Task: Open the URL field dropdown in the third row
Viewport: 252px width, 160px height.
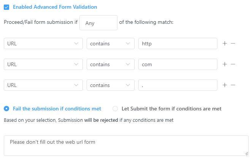Action: coord(43,85)
